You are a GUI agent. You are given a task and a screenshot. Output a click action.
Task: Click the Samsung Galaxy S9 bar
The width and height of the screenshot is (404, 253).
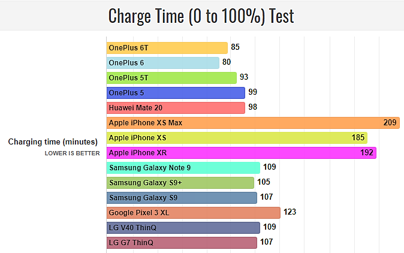coord(182,198)
